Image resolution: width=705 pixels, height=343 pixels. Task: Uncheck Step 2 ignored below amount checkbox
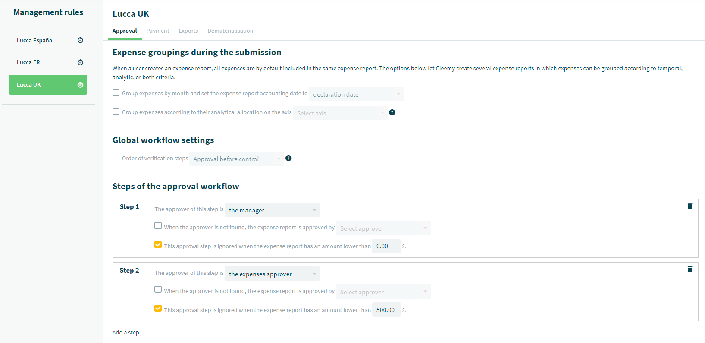click(x=158, y=308)
